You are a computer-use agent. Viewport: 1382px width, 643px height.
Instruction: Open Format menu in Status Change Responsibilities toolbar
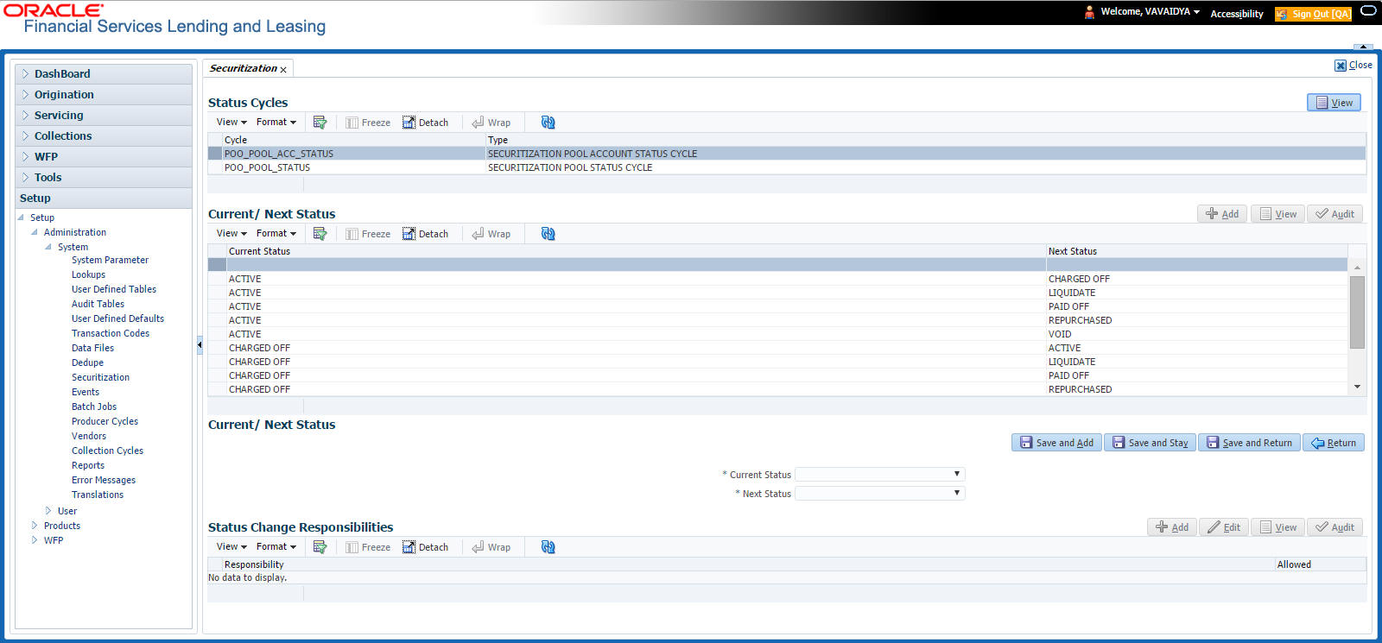click(x=276, y=547)
